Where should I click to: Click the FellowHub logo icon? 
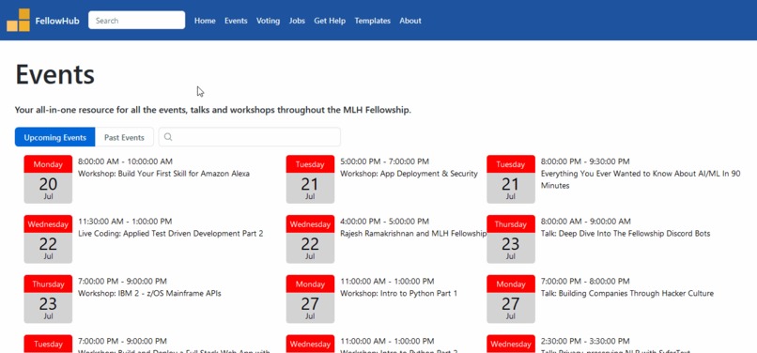click(x=19, y=21)
